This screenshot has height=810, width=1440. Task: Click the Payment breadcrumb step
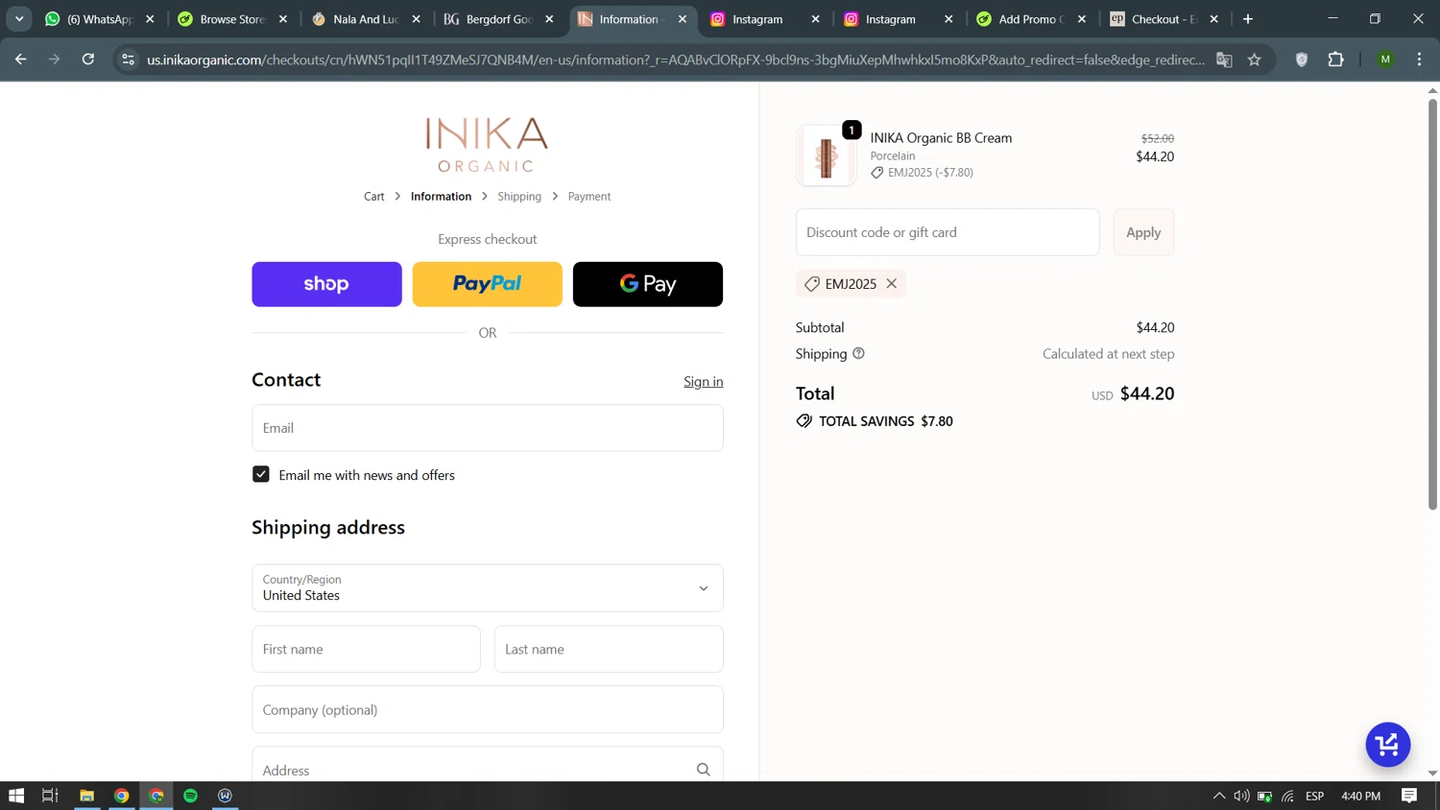(589, 196)
